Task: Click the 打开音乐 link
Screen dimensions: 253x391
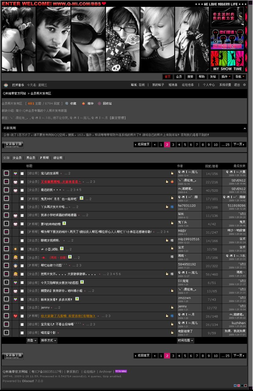Action: coord(18,85)
